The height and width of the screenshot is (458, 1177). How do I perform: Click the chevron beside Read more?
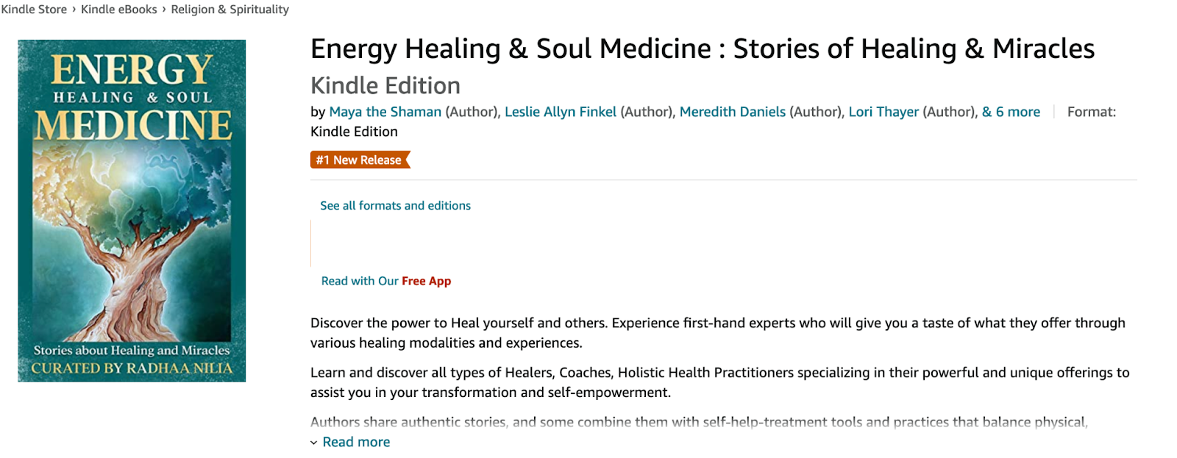(314, 443)
